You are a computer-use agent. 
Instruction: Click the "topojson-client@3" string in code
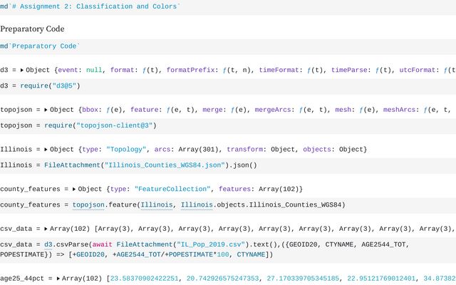point(115,125)
